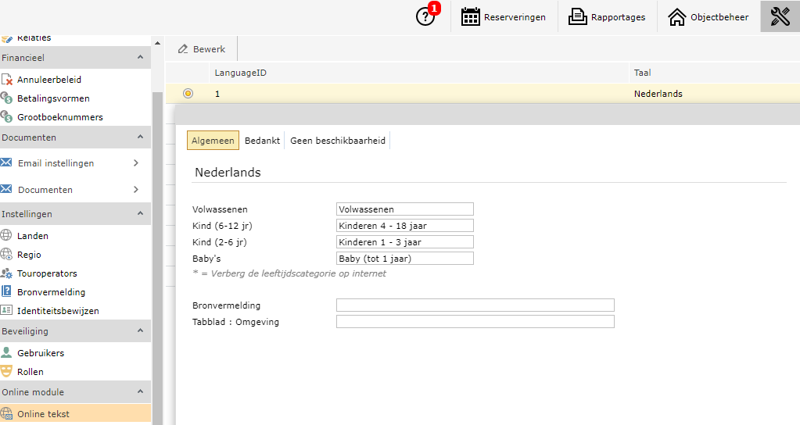Image resolution: width=800 pixels, height=425 pixels.
Task: Click the Grootboeknummers icon
Action: coord(6,116)
